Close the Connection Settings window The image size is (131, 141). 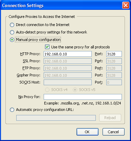pyautogui.click(x=126, y=5)
